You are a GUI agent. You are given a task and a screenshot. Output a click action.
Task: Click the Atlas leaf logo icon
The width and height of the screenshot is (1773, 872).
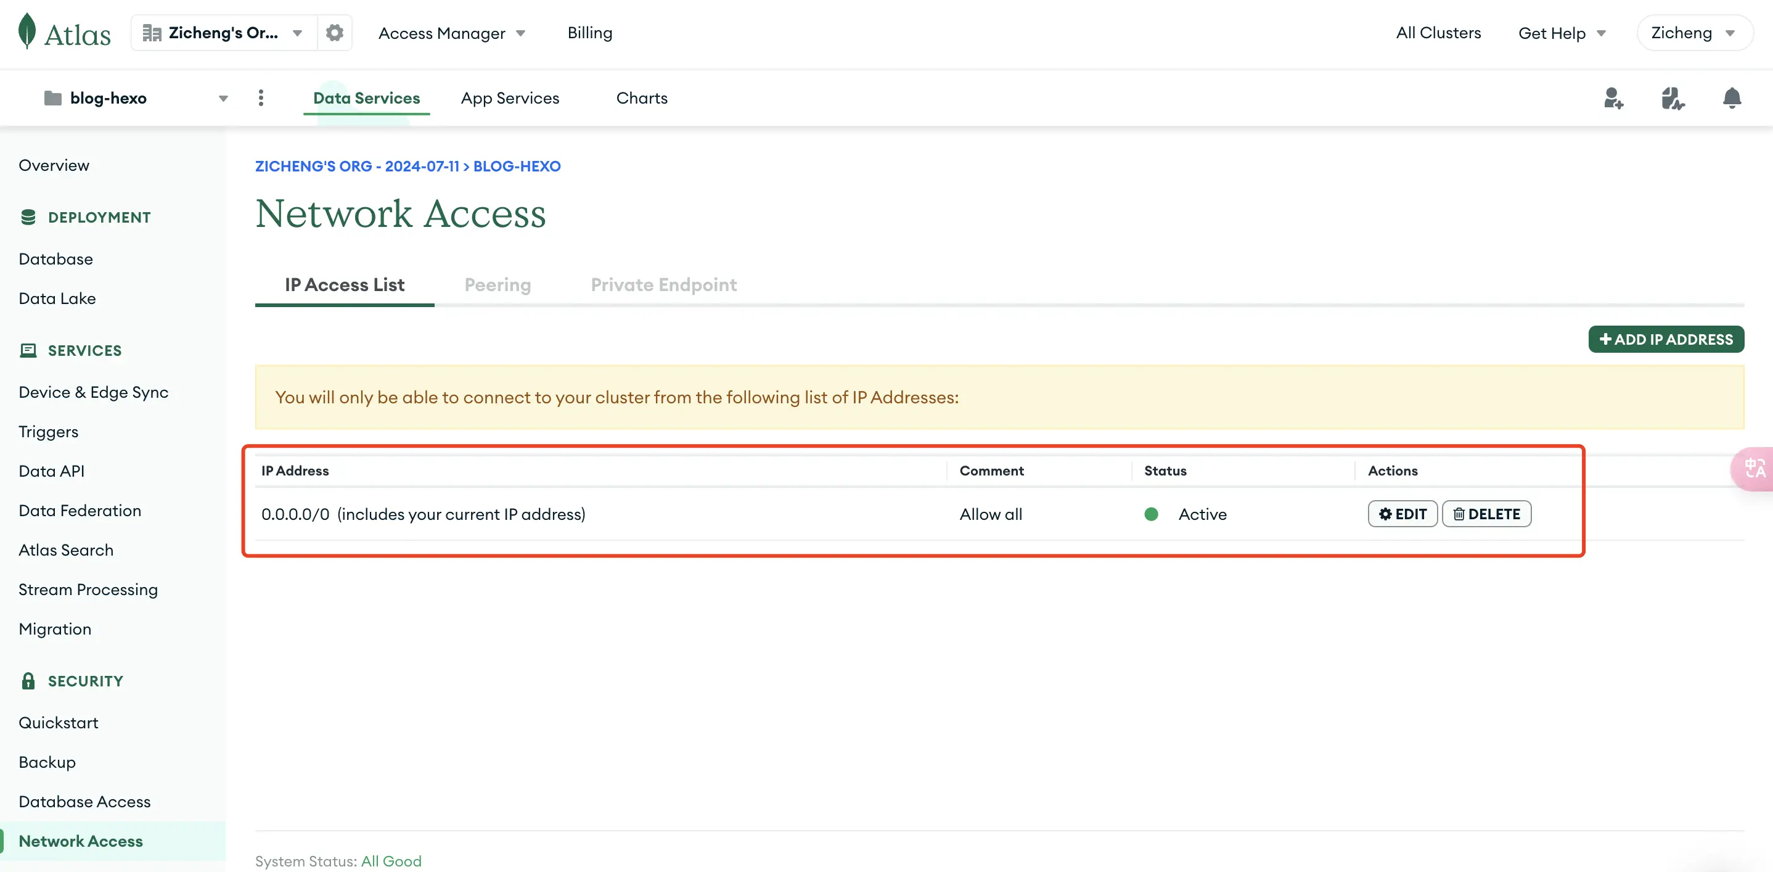click(27, 31)
